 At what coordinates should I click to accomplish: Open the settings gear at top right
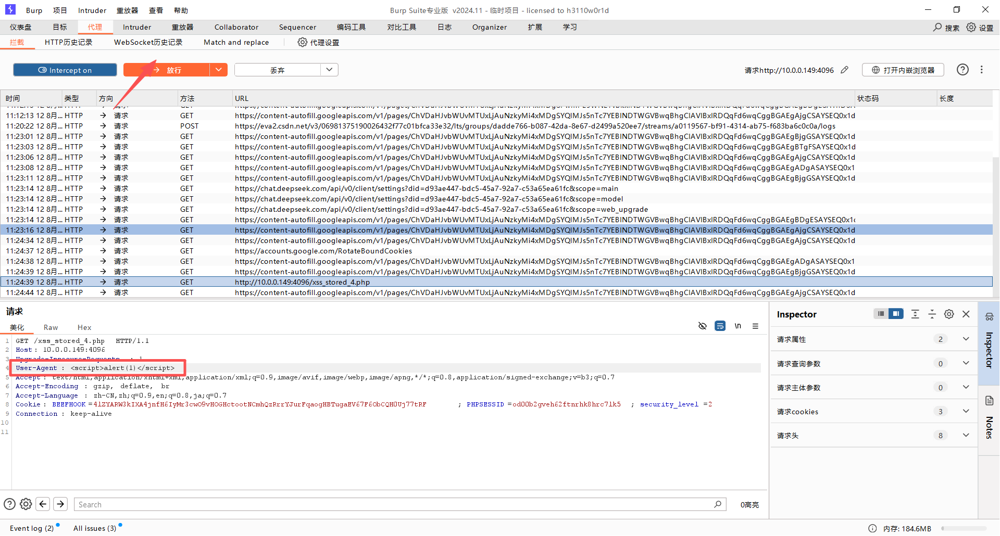pyautogui.click(x=971, y=27)
